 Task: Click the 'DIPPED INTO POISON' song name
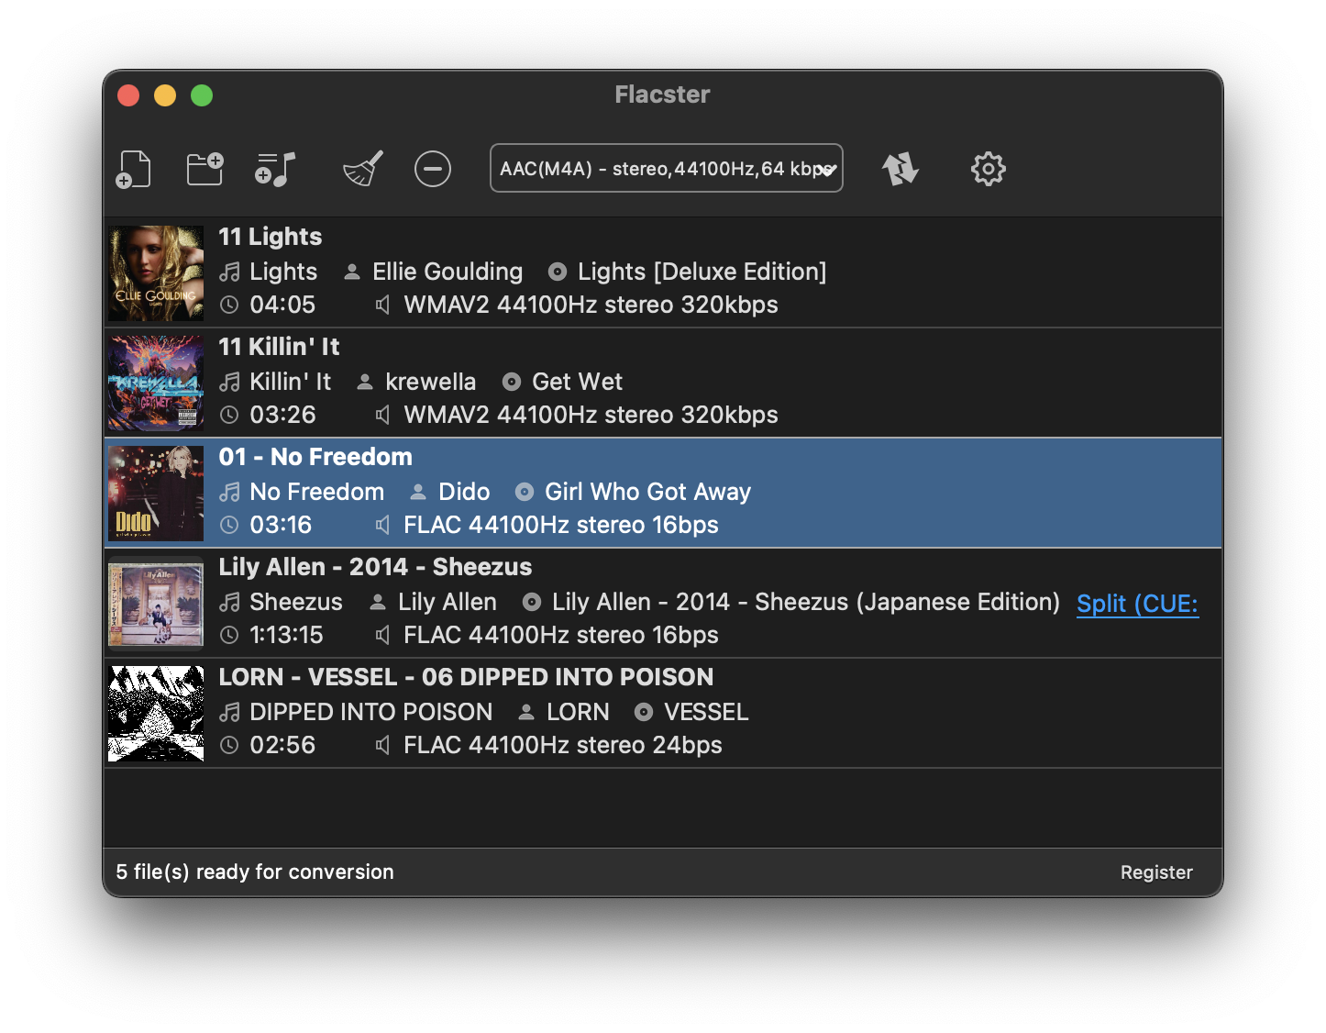tap(370, 712)
